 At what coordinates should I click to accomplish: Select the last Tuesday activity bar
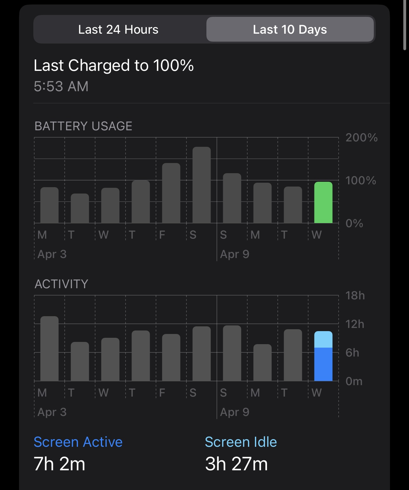click(x=293, y=355)
